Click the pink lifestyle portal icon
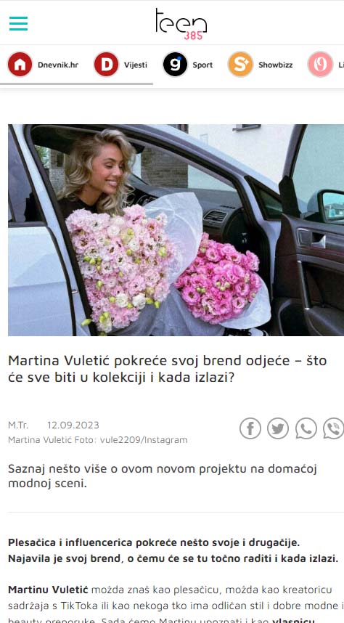This screenshot has width=344, height=623. tap(320, 65)
